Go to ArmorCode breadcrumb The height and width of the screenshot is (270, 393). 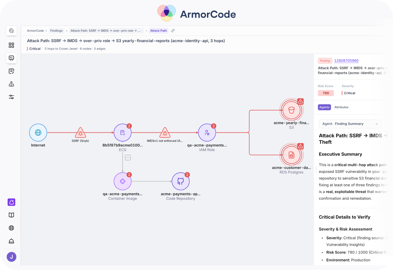click(35, 31)
